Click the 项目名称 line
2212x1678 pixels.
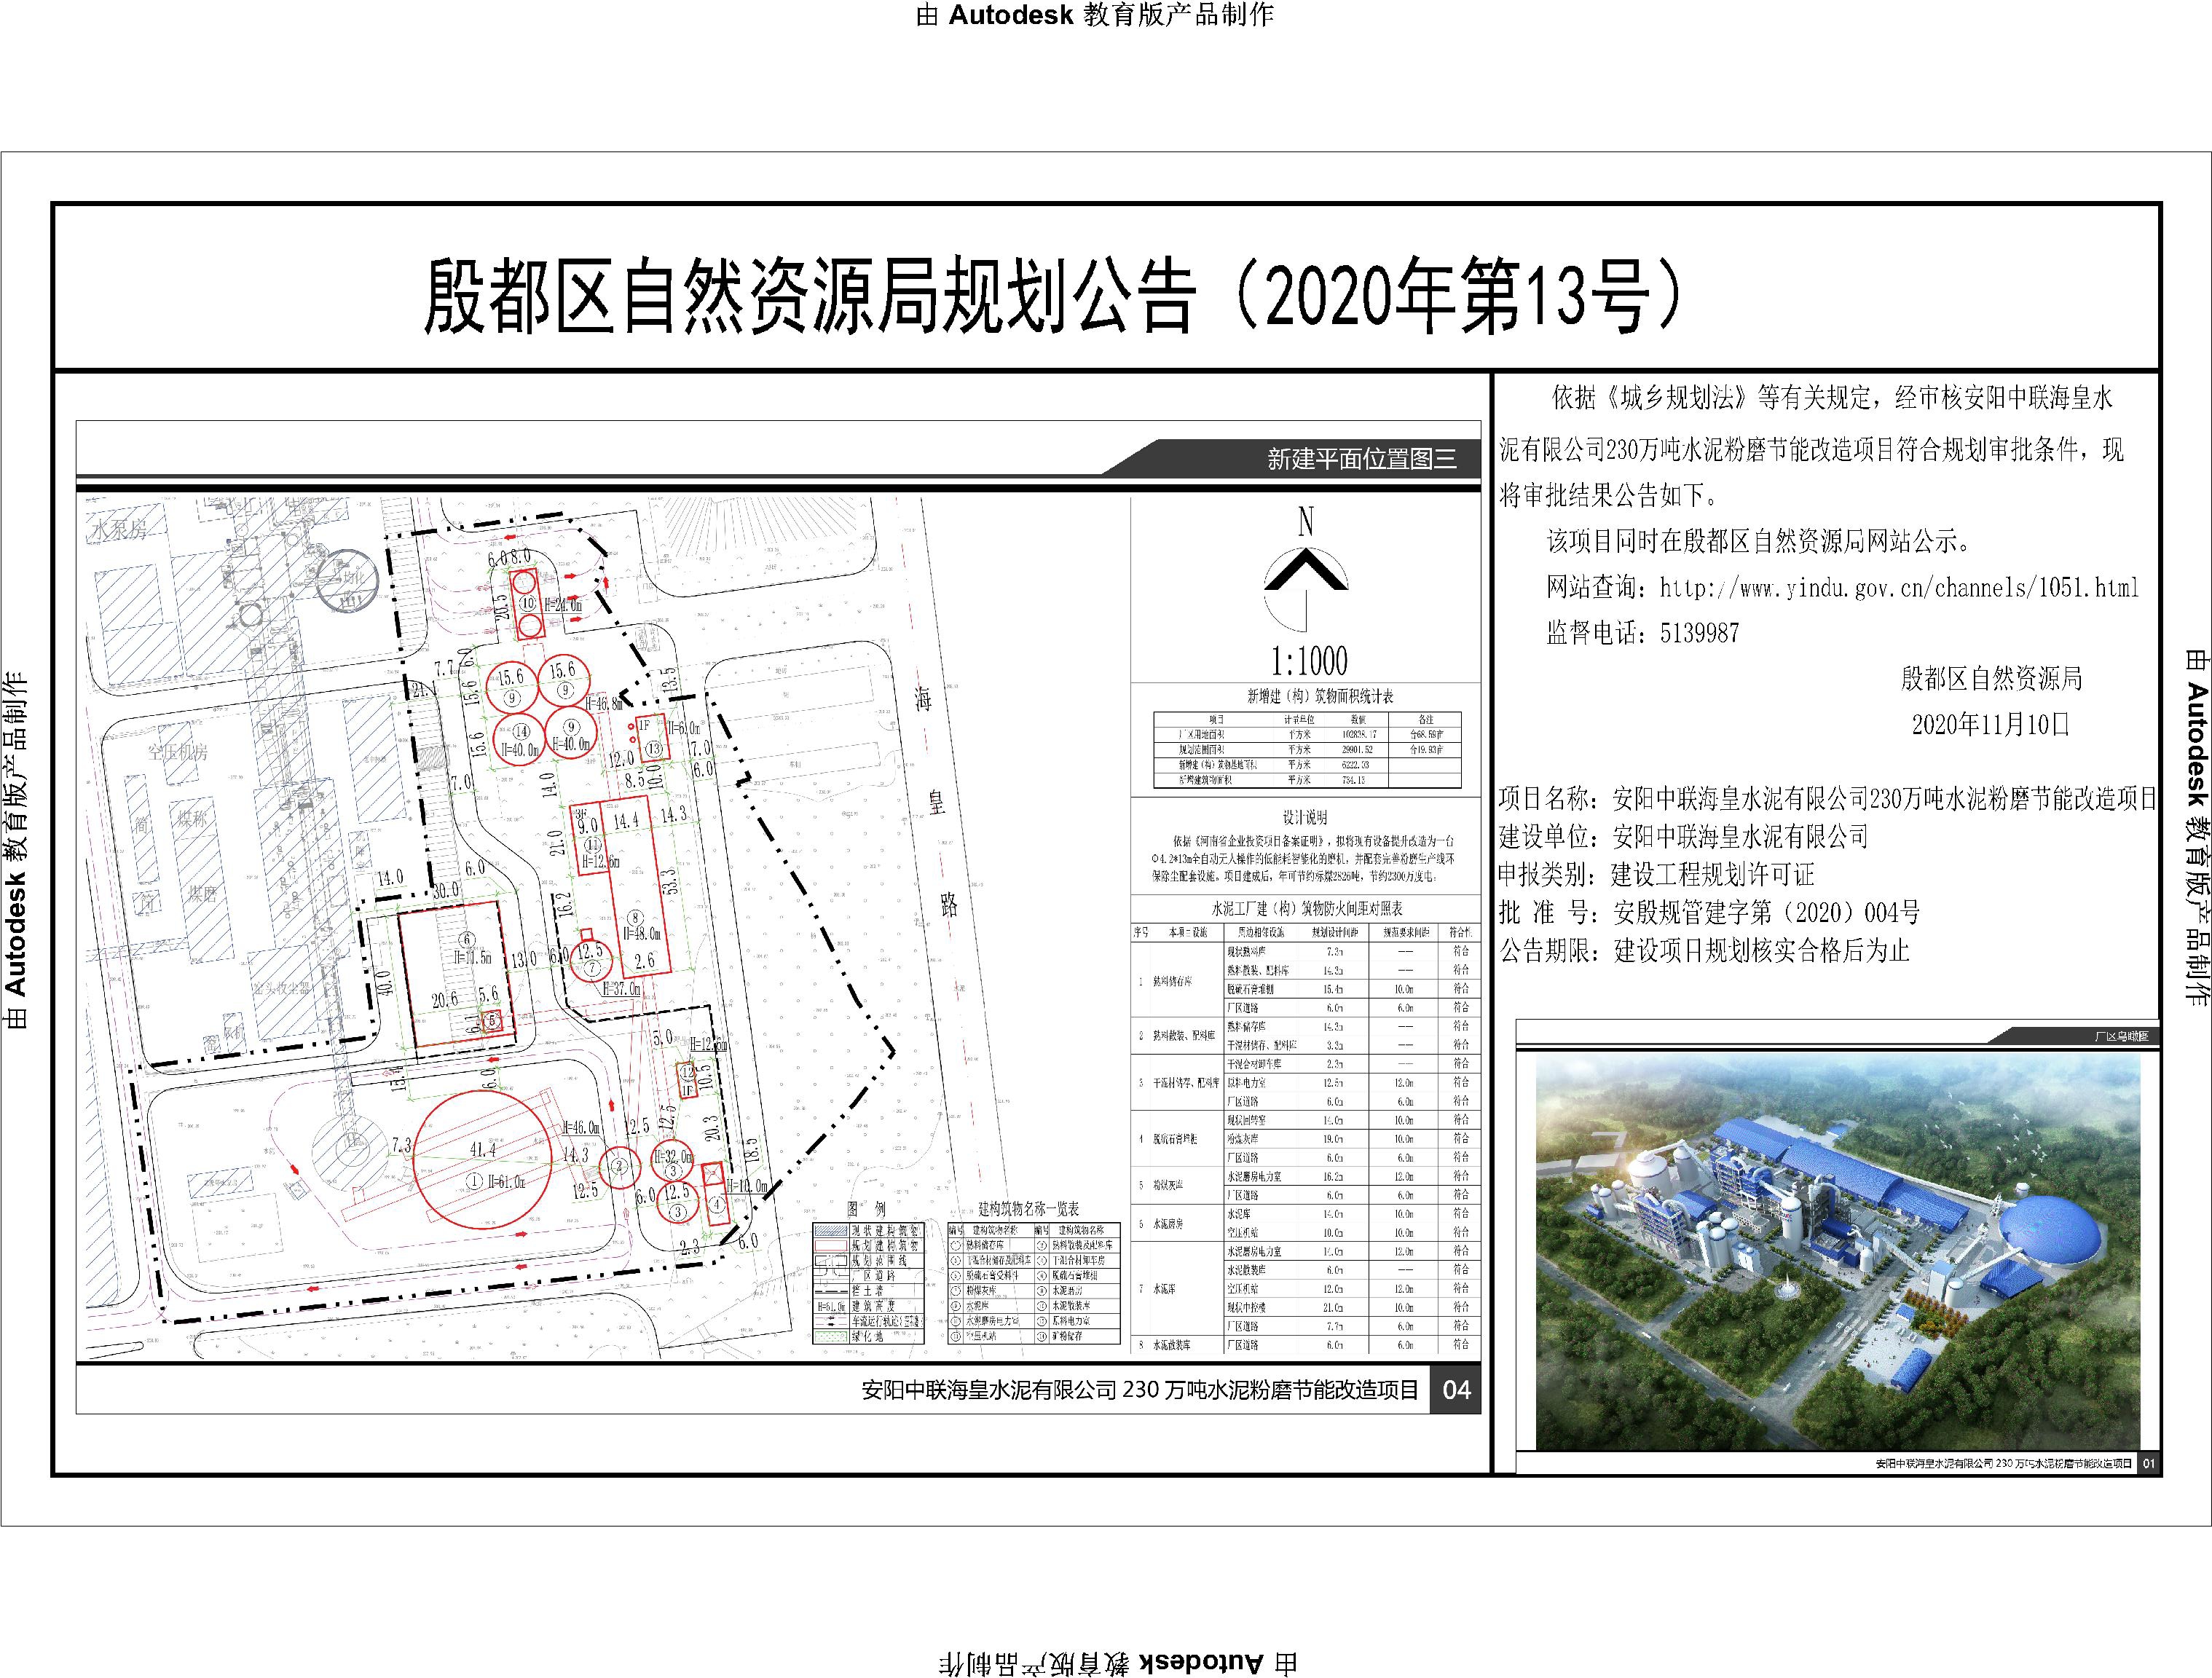1827,798
